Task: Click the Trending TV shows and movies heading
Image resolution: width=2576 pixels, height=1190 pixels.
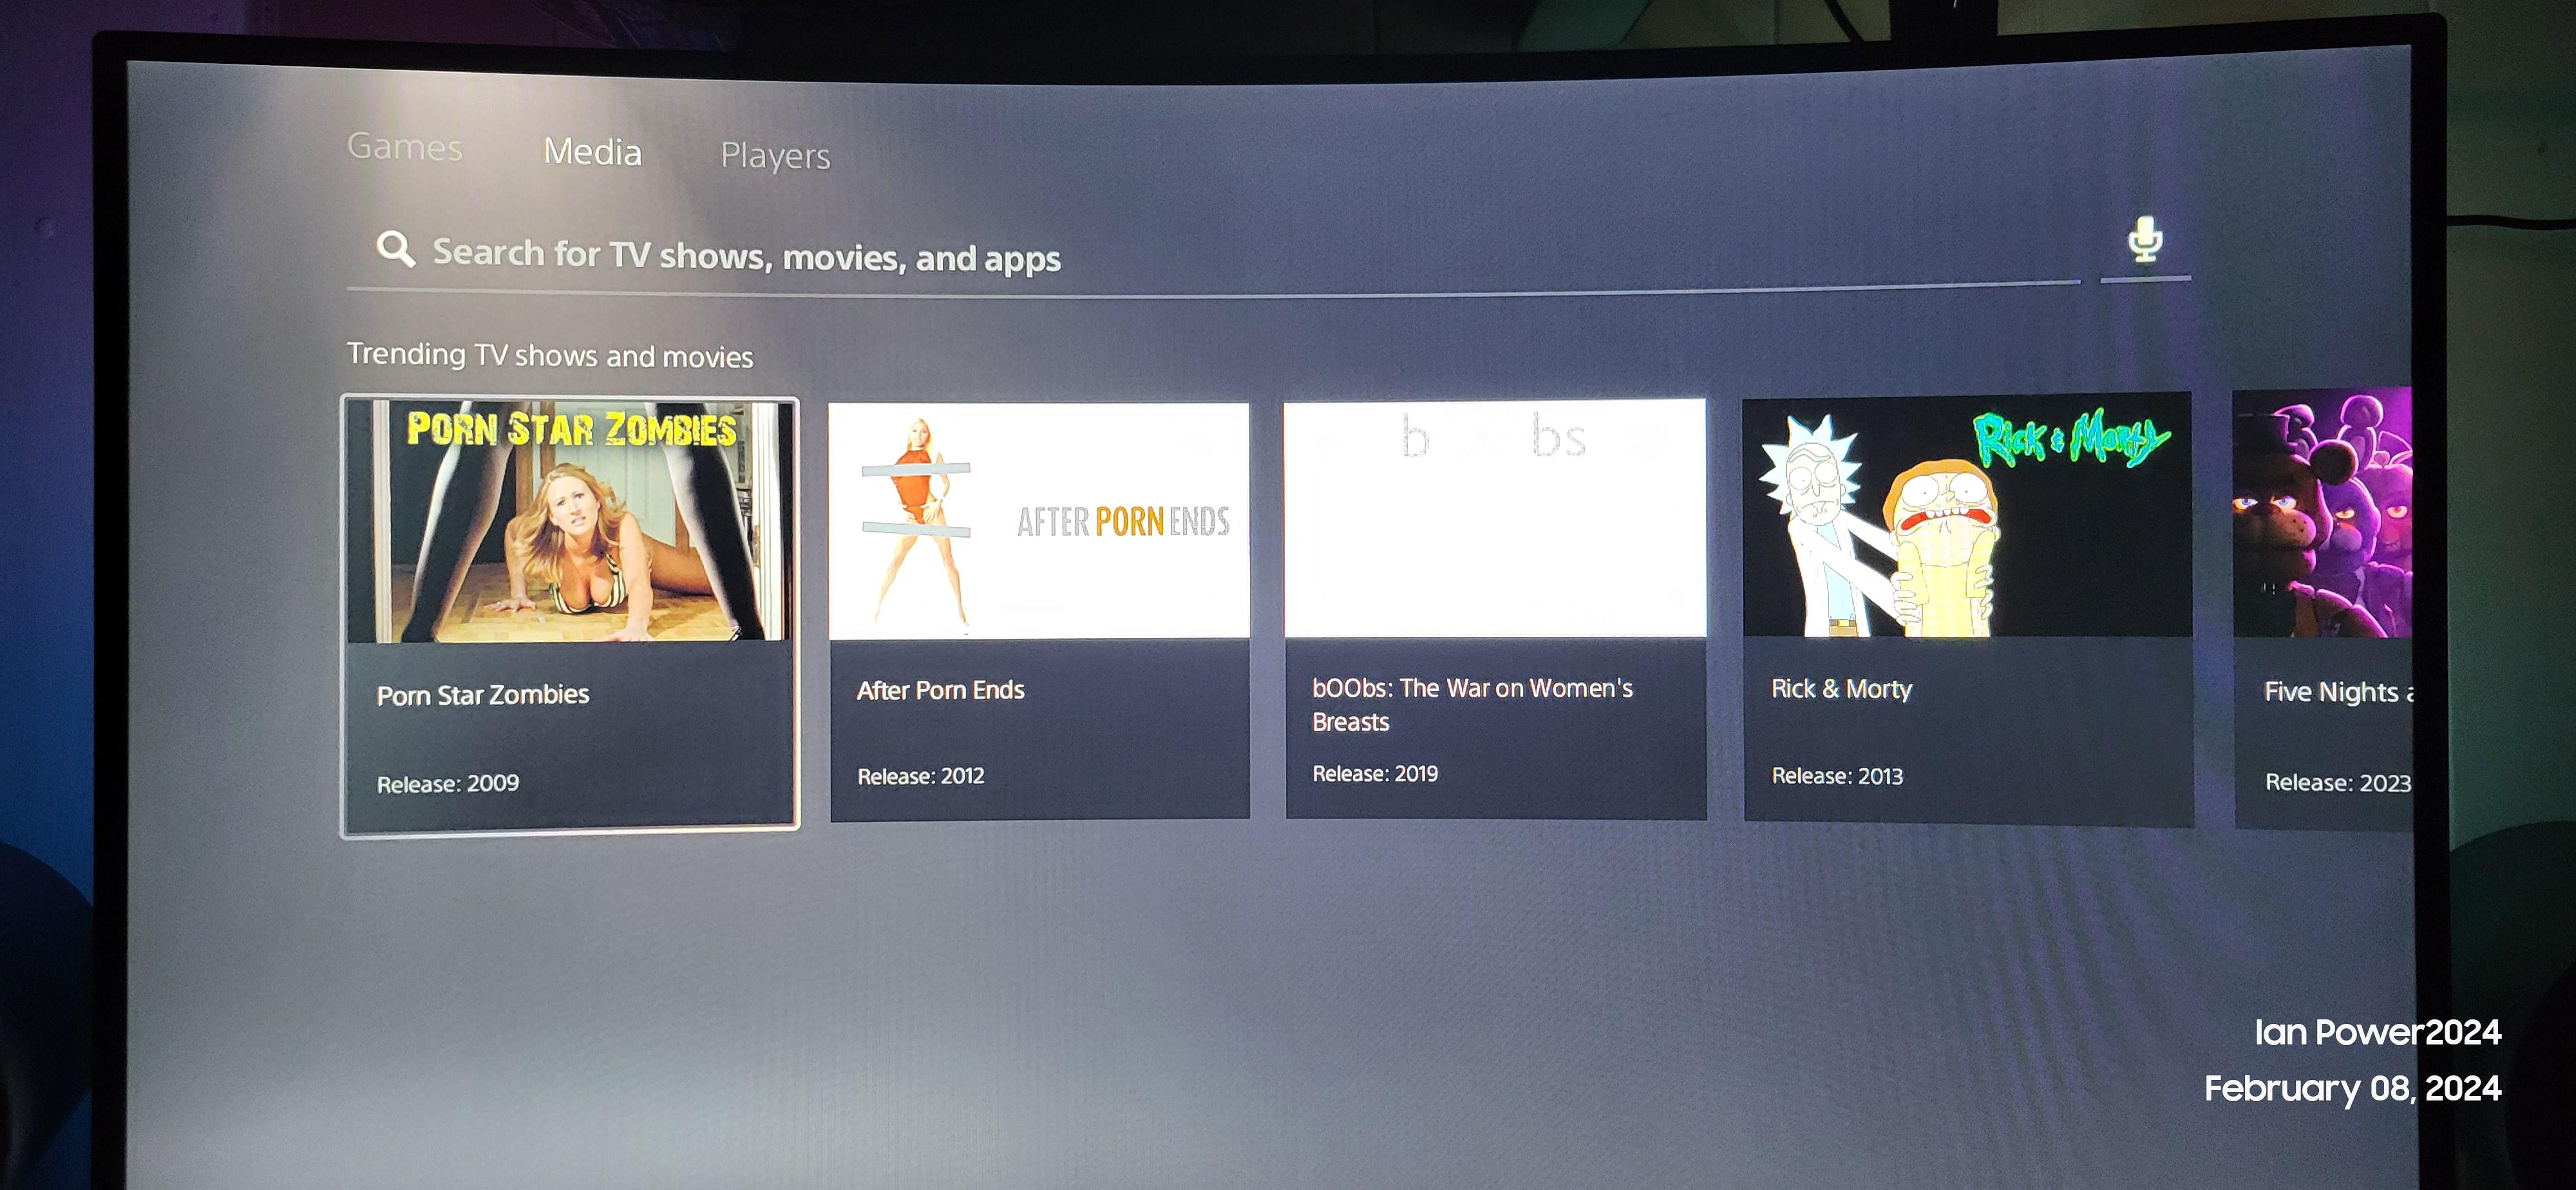Action: (550, 355)
